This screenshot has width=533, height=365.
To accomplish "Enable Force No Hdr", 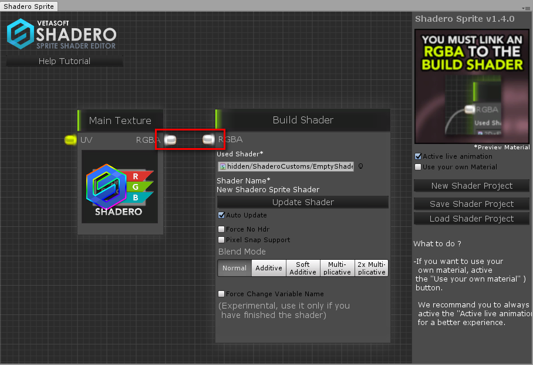I will point(221,229).
